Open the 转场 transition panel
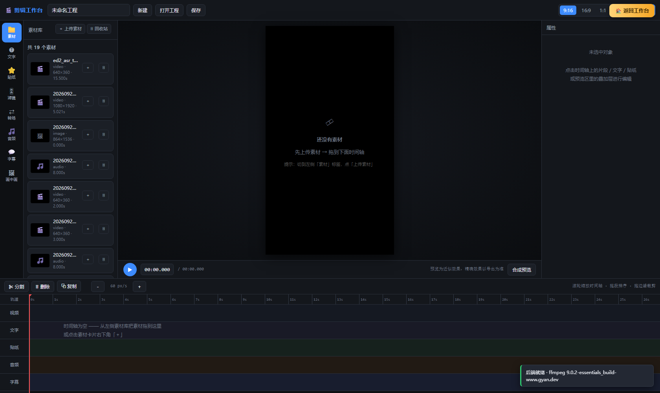 coord(12,114)
